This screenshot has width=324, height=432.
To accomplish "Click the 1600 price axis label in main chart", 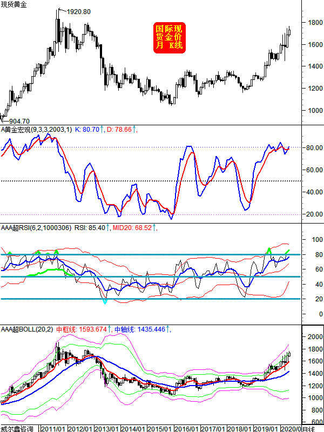I will click(315, 44).
